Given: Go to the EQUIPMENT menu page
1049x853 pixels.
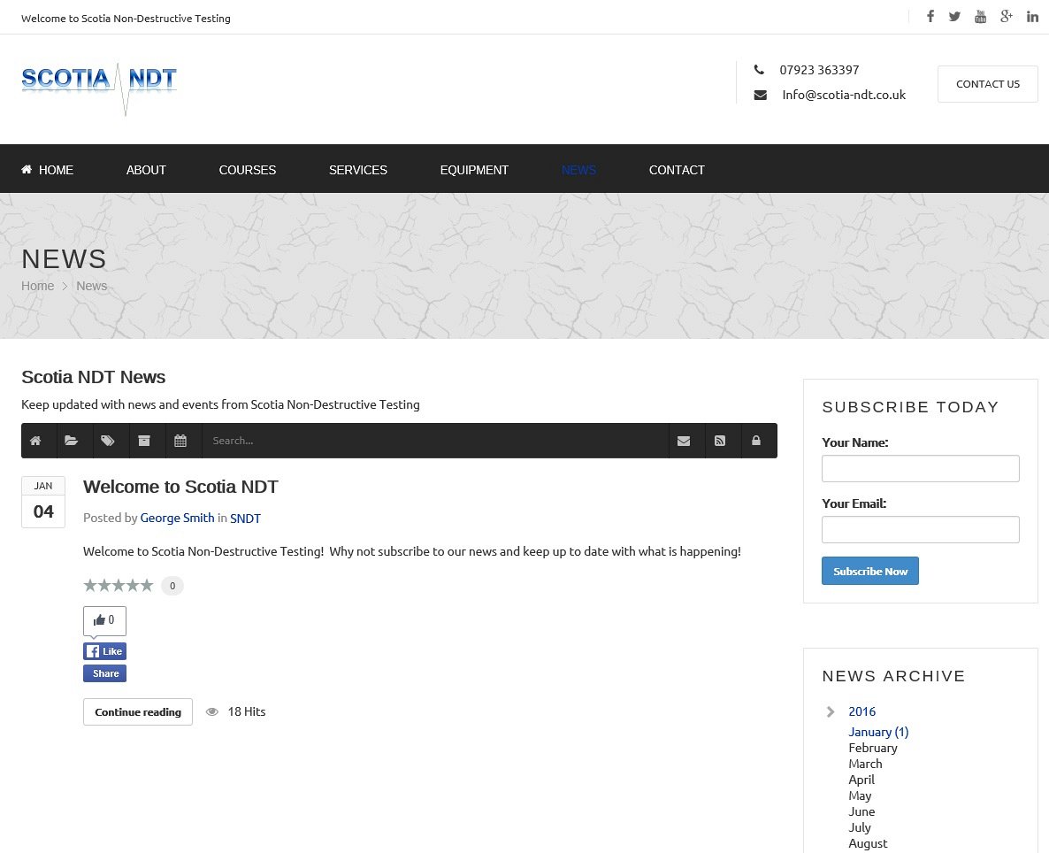Looking at the screenshot, I should pos(474,170).
